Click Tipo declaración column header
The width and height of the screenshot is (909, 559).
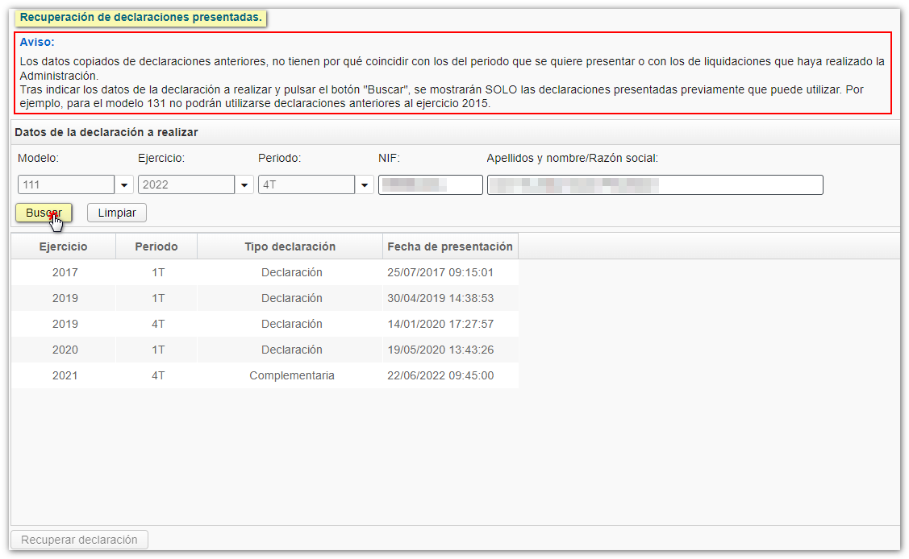(290, 246)
